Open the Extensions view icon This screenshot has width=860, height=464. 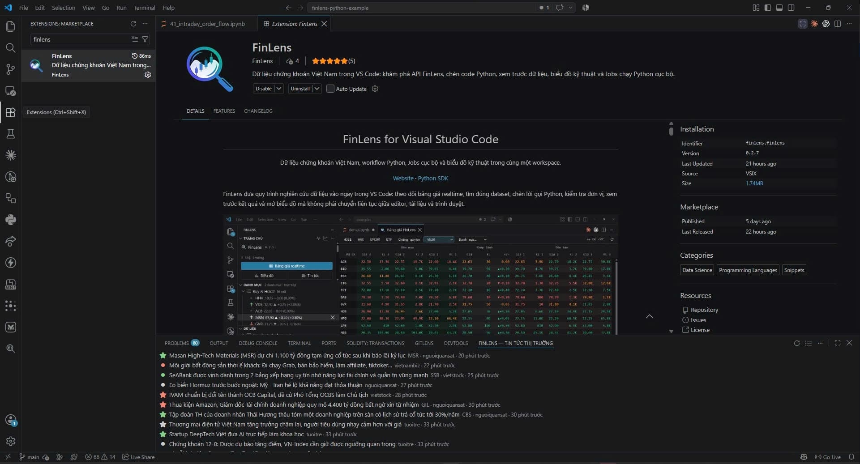tap(10, 112)
